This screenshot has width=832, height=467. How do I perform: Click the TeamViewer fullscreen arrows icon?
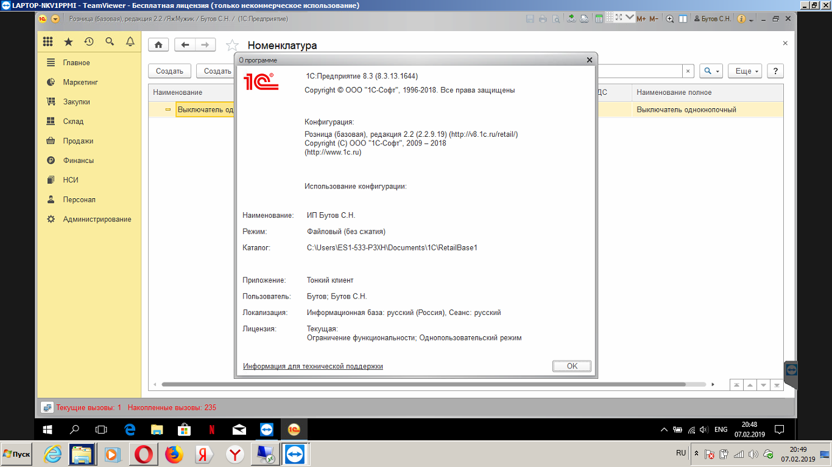(x=619, y=16)
